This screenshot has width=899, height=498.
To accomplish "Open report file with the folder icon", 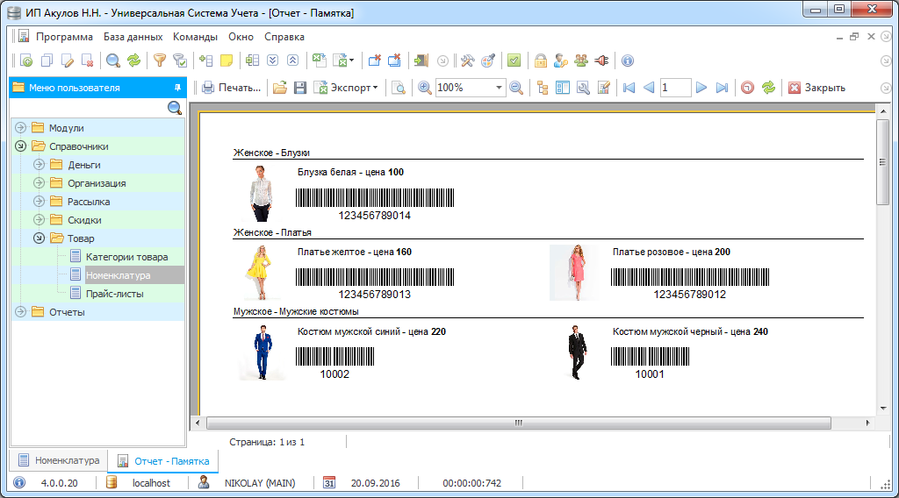I will point(279,88).
